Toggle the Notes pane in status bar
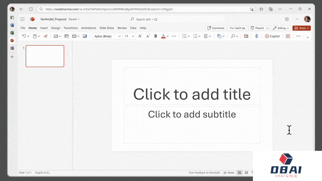 click(x=229, y=173)
